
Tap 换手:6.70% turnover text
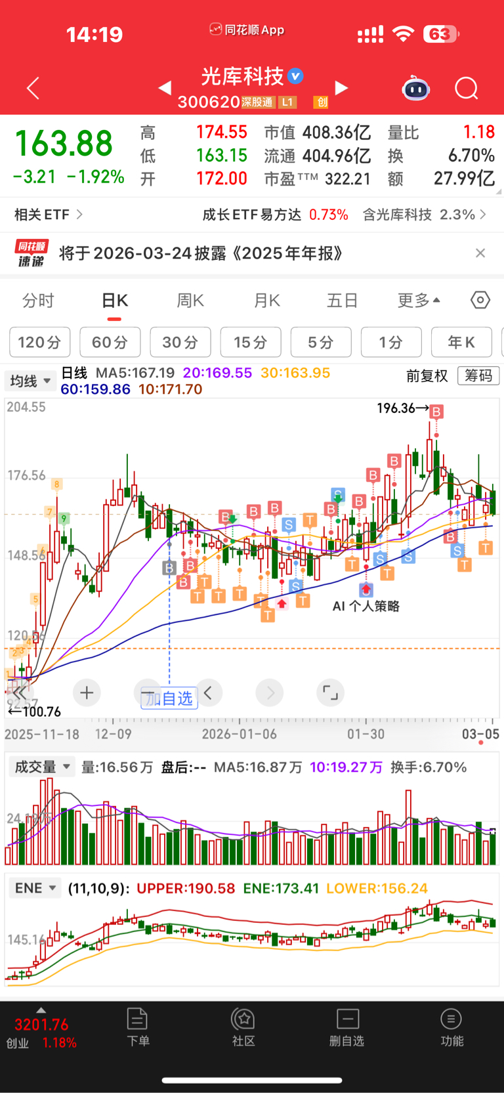point(429,767)
